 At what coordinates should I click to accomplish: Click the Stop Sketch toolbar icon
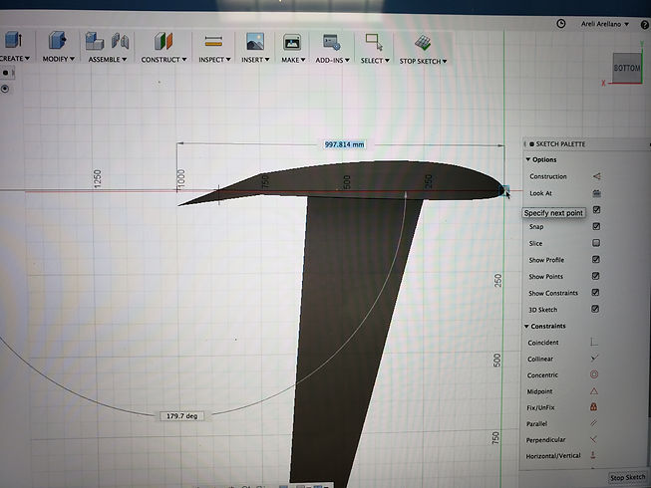[x=423, y=43]
